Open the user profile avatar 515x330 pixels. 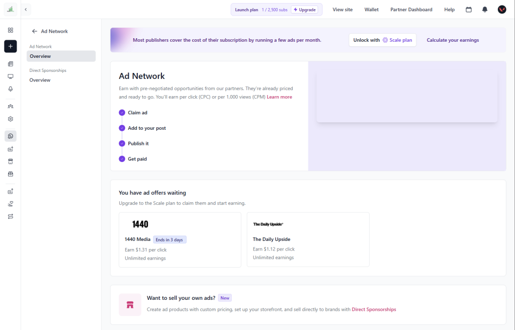coord(502,10)
